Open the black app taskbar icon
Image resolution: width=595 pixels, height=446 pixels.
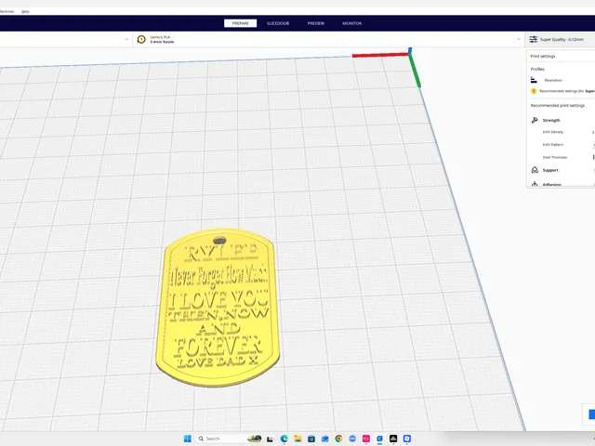(x=393, y=439)
